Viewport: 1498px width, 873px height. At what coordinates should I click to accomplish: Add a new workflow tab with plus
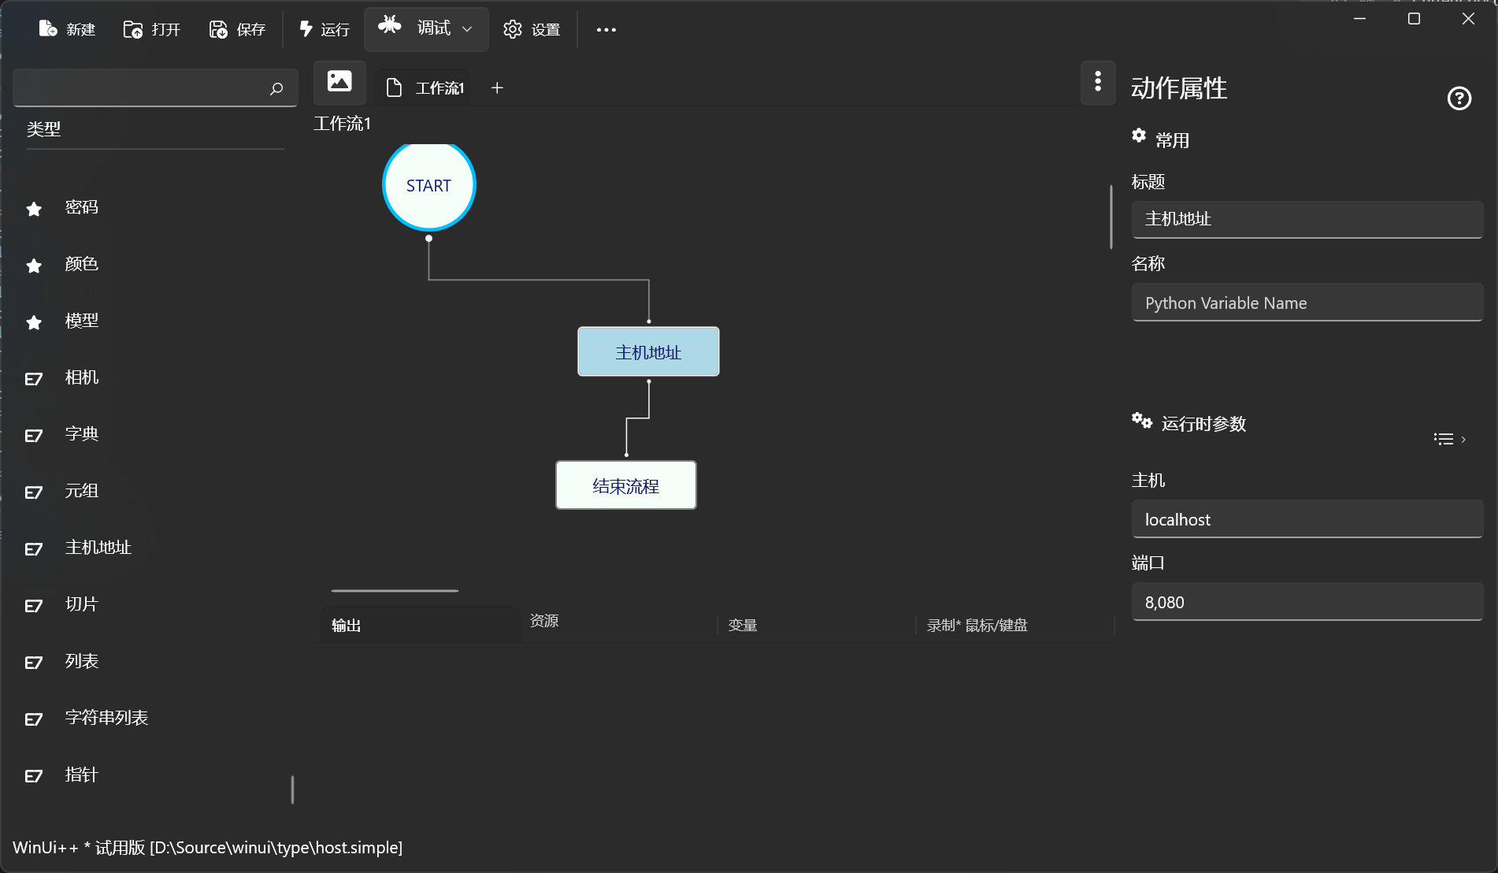click(x=497, y=88)
